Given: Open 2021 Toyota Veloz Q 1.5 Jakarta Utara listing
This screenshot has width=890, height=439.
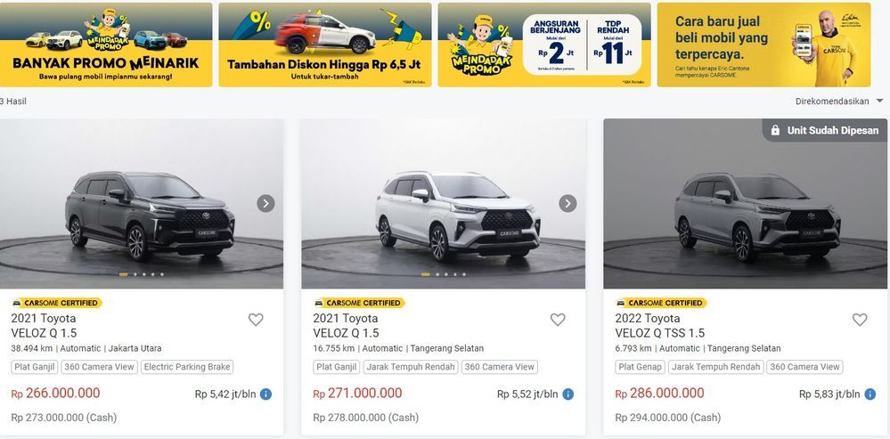Looking at the screenshot, I should pos(44,326).
